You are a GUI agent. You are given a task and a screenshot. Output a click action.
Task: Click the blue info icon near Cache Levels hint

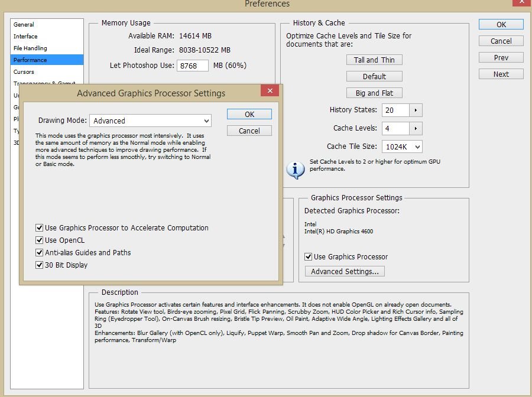click(x=295, y=170)
